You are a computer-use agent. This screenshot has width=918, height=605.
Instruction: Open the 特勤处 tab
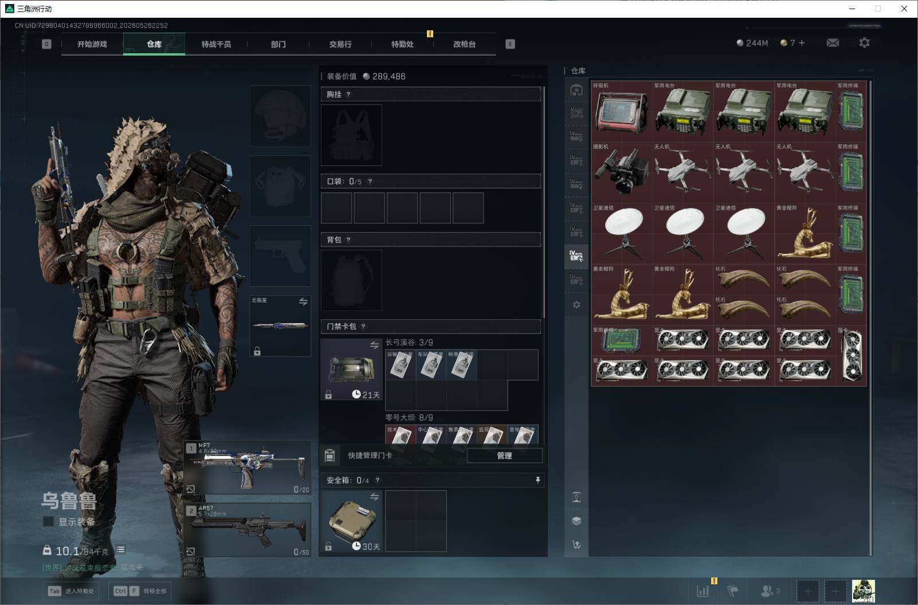pyautogui.click(x=402, y=44)
